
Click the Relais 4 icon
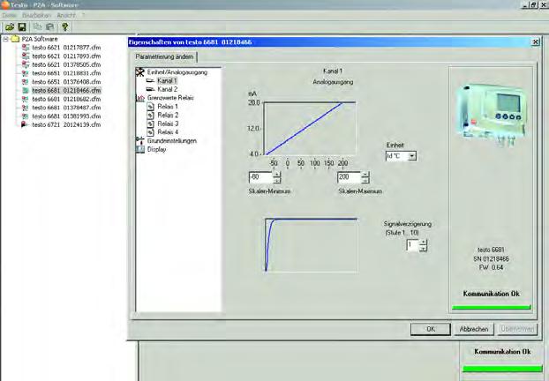coord(151,132)
